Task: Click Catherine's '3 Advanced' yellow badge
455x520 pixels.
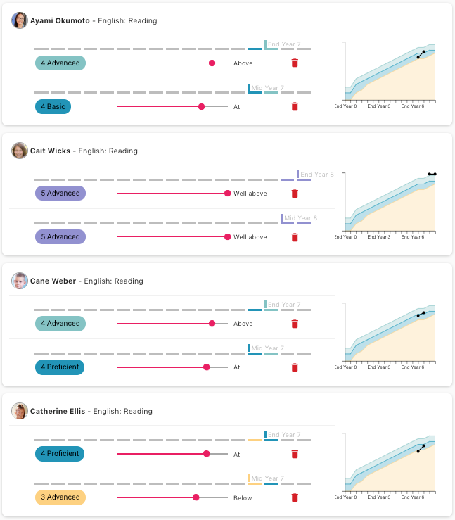Action: pos(60,497)
